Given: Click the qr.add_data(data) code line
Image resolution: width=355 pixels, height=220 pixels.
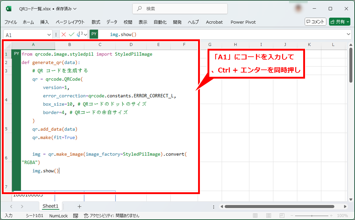Looking at the screenshot, I should (x=55, y=129).
